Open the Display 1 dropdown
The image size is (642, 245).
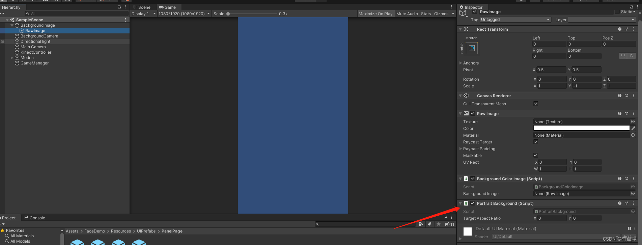pyautogui.click(x=143, y=14)
